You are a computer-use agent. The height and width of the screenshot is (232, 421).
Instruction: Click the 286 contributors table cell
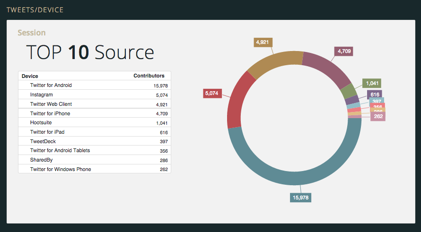point(164,160)
